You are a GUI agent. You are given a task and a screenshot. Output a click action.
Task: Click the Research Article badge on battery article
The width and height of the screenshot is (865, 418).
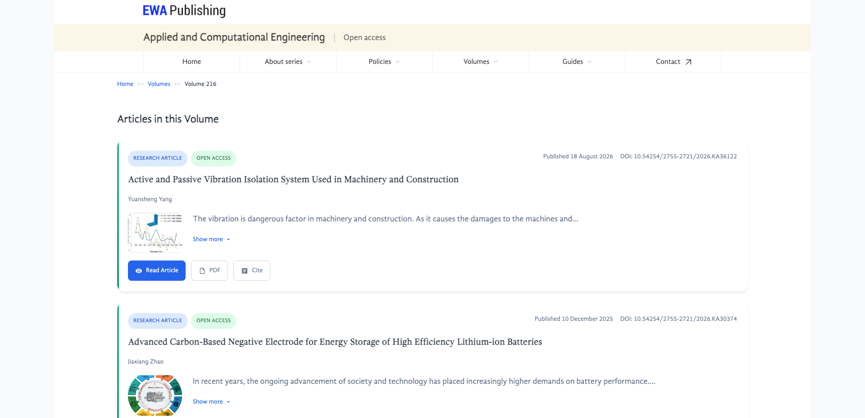[x=158, y=321]
